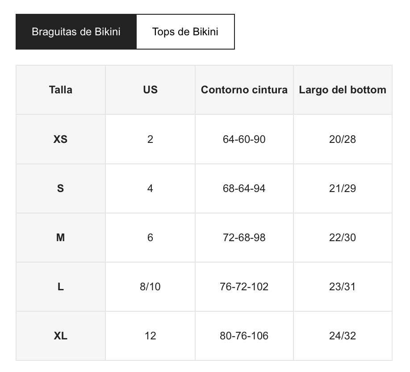
Task: Click the US size 12 cell
Action: [150, 336]
